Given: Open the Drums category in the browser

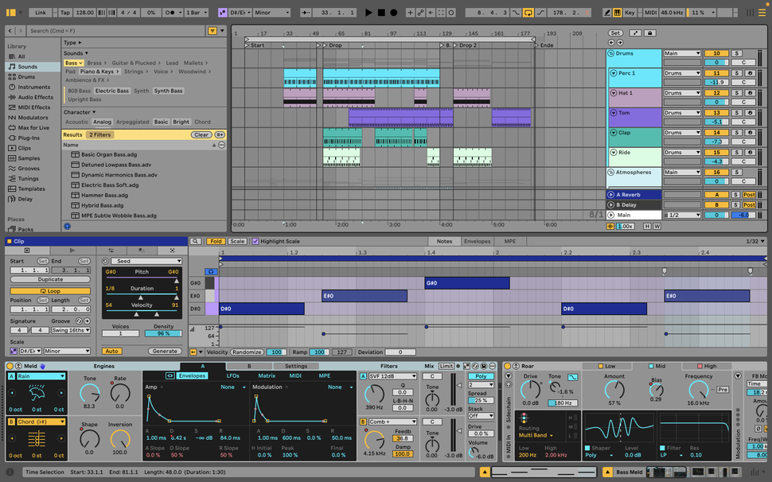Looking at the screenshot, I should tap(26, 77).
